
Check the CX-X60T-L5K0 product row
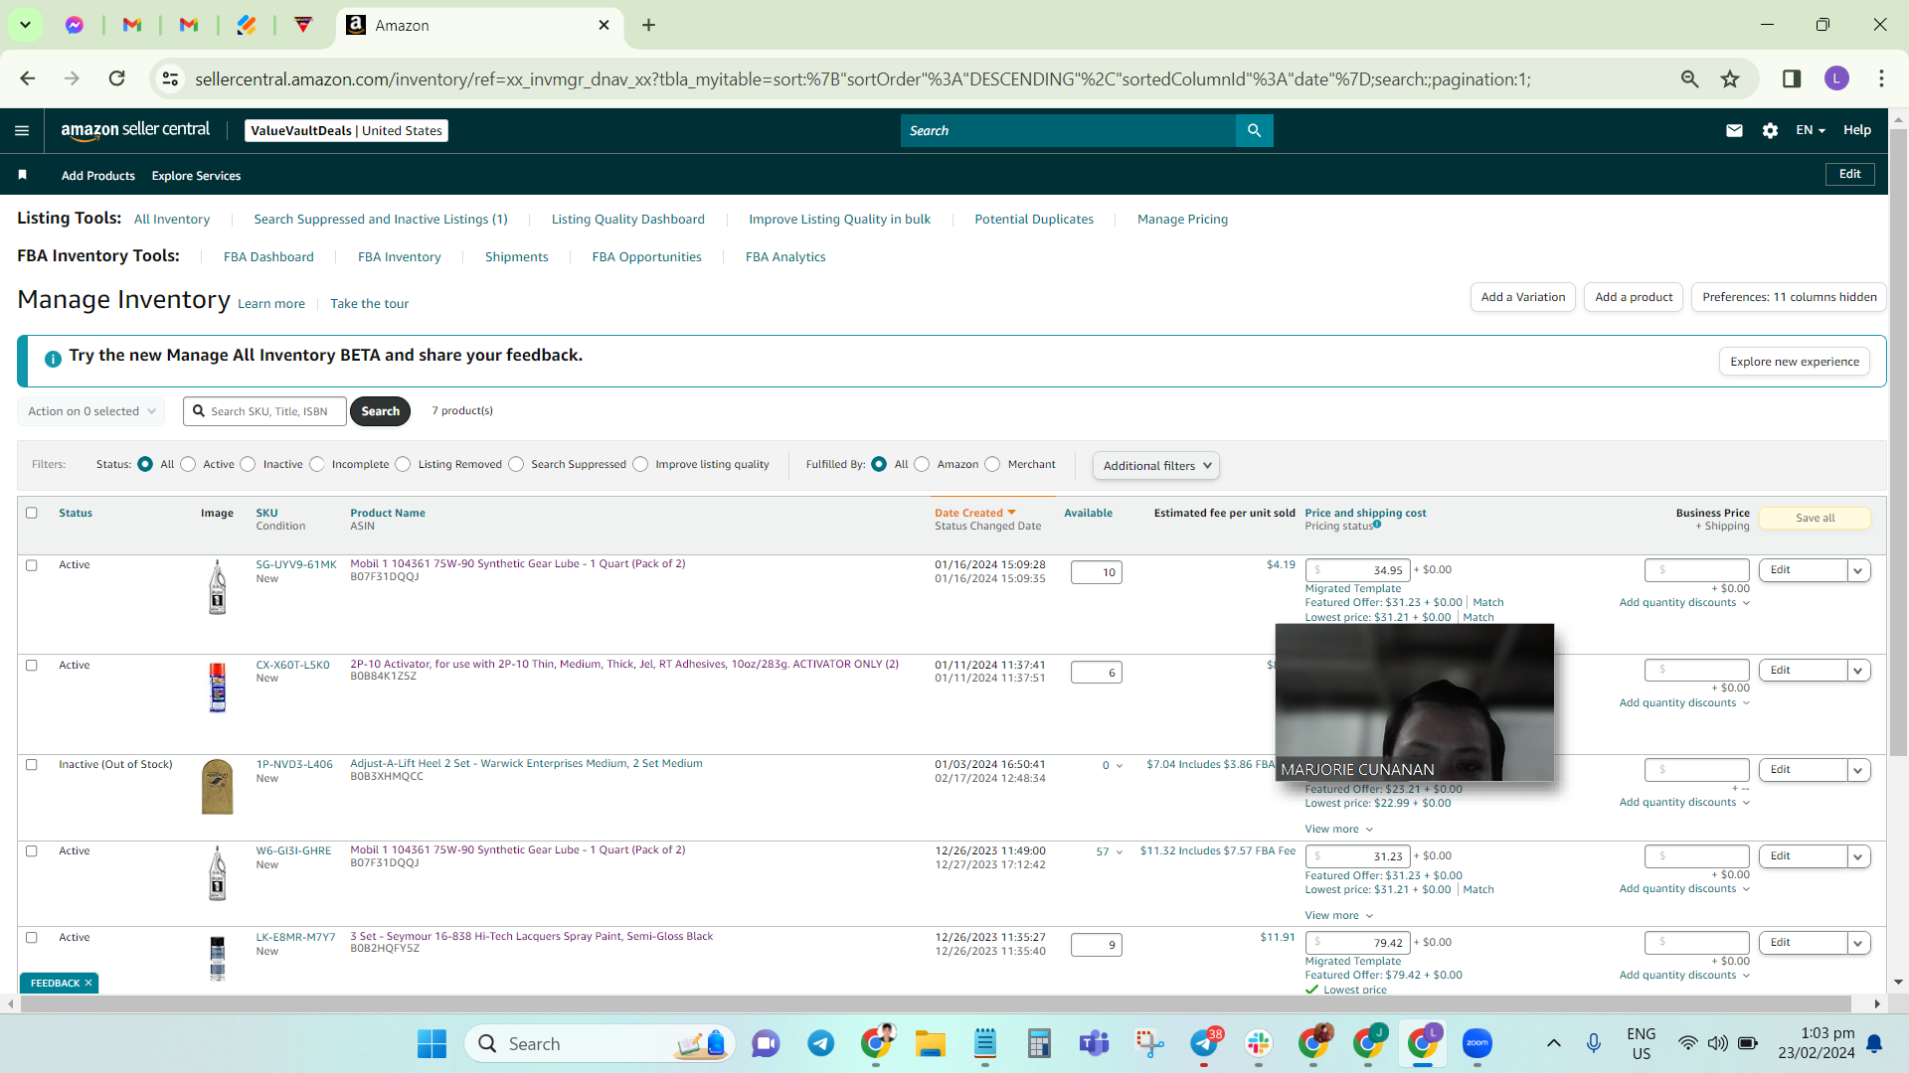coord(32,666)
